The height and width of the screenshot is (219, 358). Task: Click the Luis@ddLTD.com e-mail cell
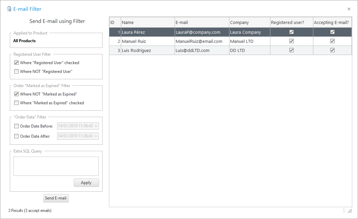click(x=202, y=50)
